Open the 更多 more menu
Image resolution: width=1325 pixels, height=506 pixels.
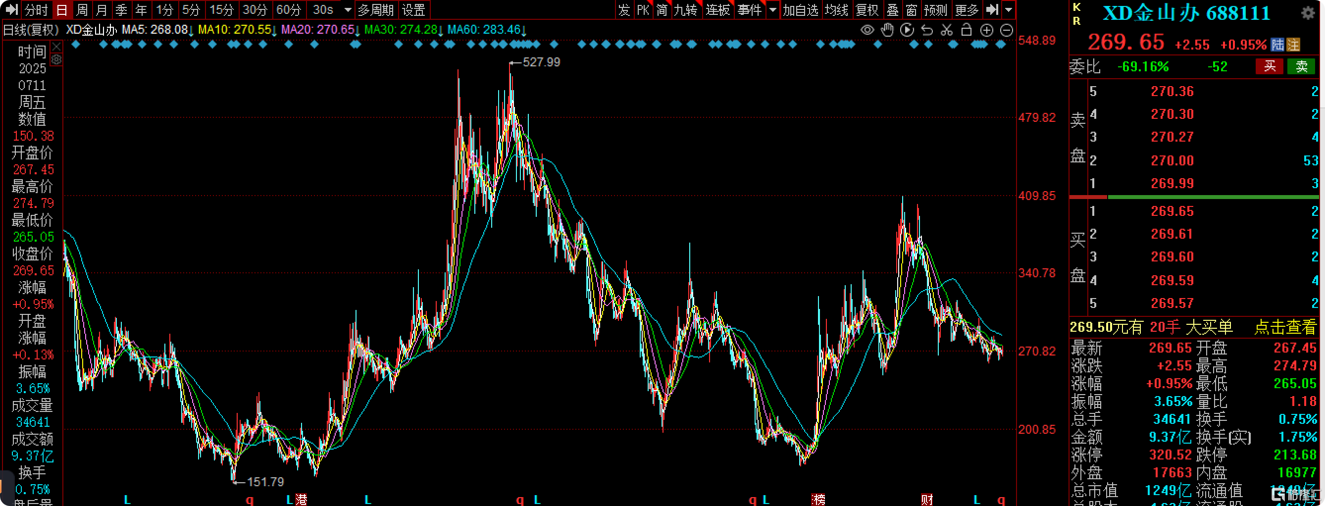point(967,9)
